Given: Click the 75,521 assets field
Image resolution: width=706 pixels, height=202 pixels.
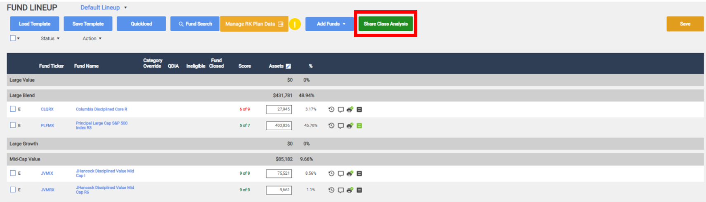Looking at the screenshot, I should [279, 174].
